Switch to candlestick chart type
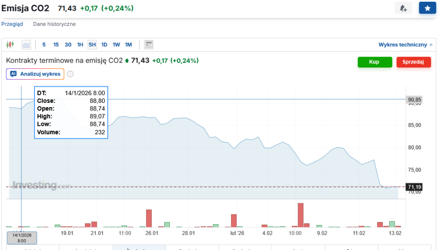 [10, 44]
